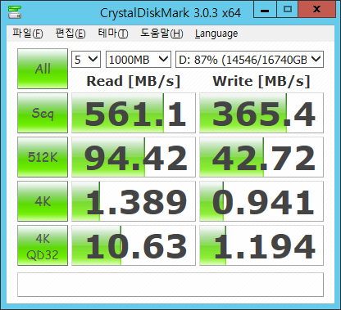Image resolution: width=341 pixels, height=310 pixels.
Task: Expand the 1000MB test size dropdown
Action: [x=139, y=59]
